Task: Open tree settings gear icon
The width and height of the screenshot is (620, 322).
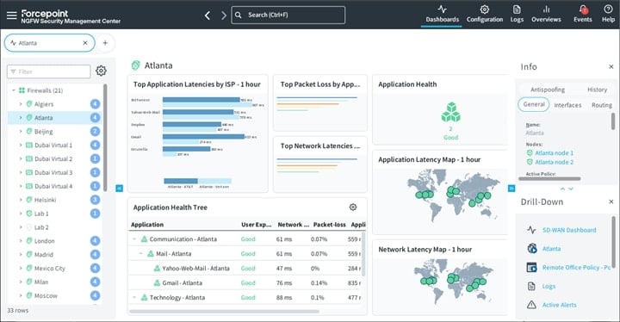Action: (101, 71)
